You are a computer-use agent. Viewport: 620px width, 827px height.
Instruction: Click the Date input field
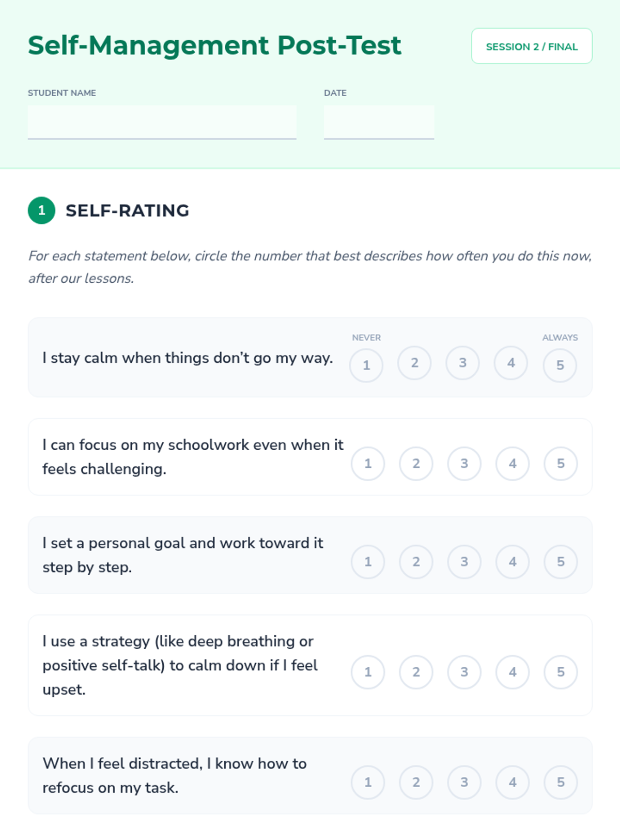(379, 122)
